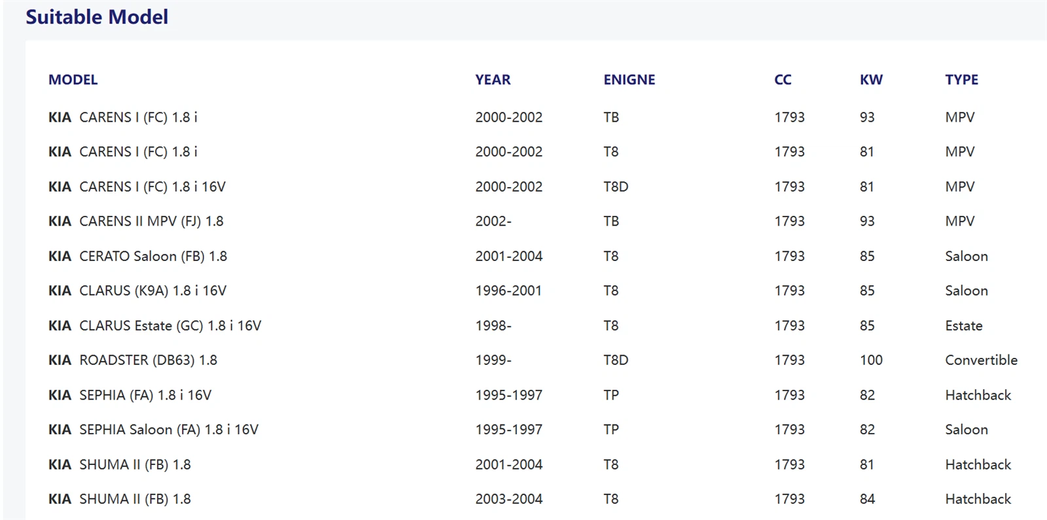
Task: Click KW value 82 in SEPHIA Saloon row
Action: pos(867,430)
